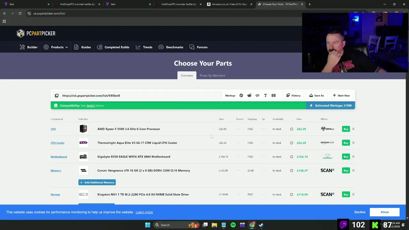Viewport: 409px width, 230px height.
Task: Click the compatibility details link
Action: tap(90, 106)
